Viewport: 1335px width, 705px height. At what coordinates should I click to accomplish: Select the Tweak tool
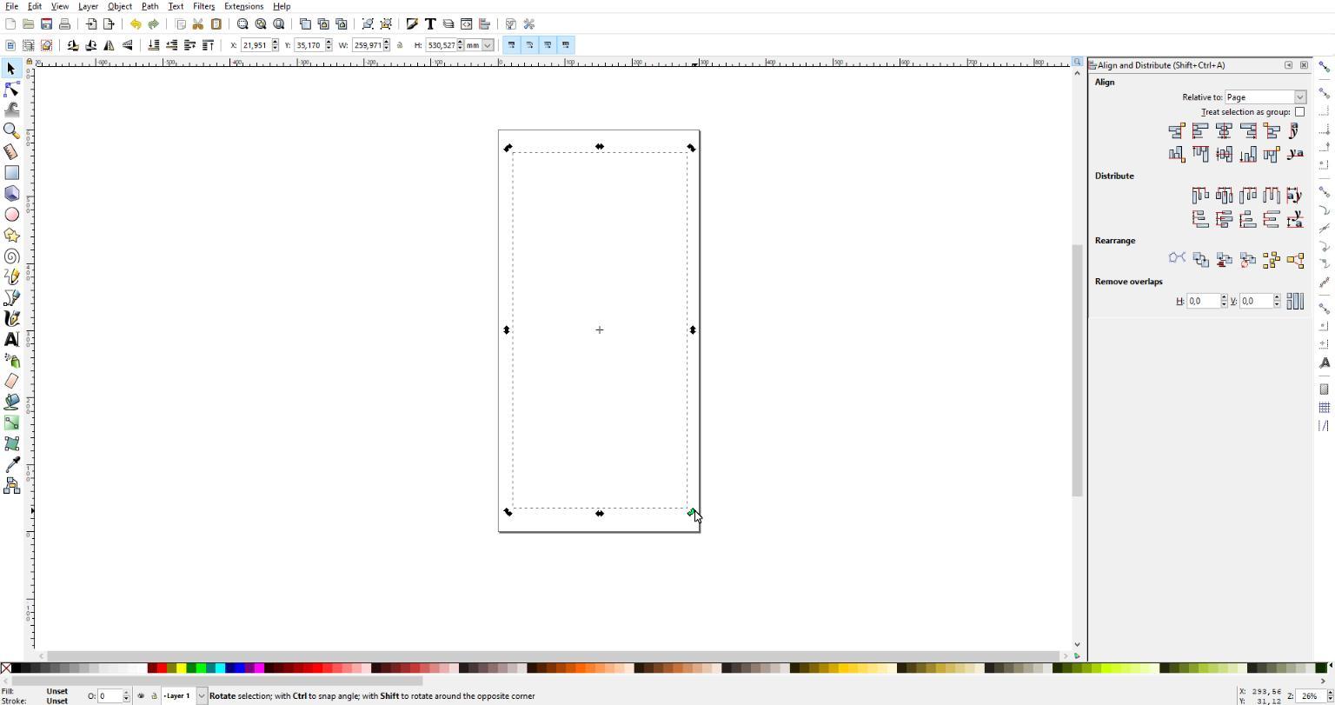click(x=11, y=110)
